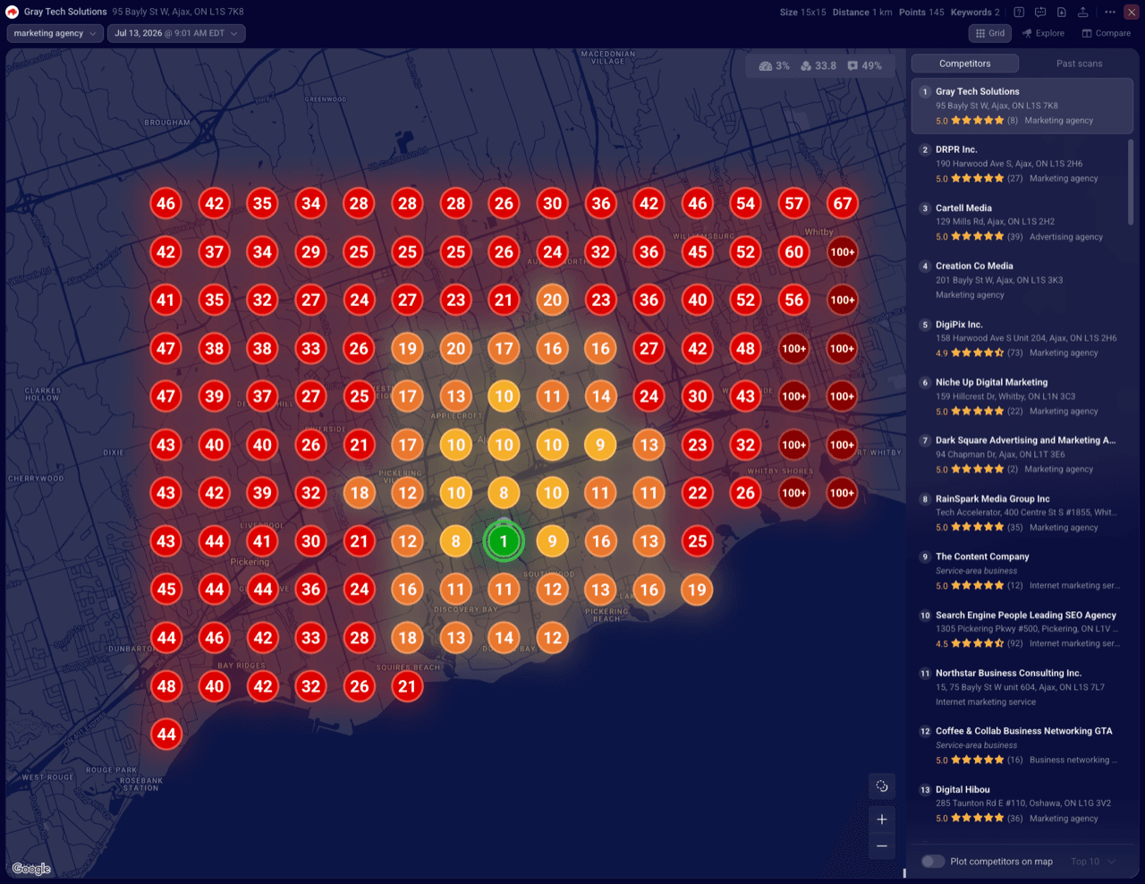Click the speedometer 3% stat icon
Viewport: 1145px width, 884px height.
[766, 66]
